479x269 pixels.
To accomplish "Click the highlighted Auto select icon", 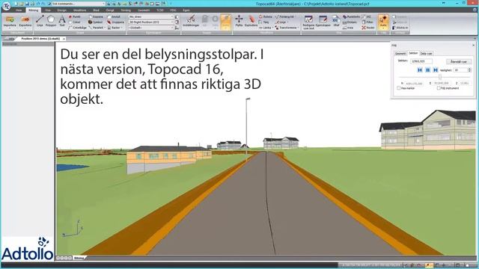I will pyautogui.click(x=383, y=22).
